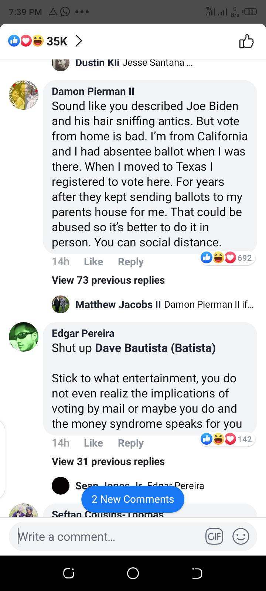The width and height of the screenshot is (266, 591).
Task: Expand the 35K reactions chevron arrow
Action: [79, 41]
